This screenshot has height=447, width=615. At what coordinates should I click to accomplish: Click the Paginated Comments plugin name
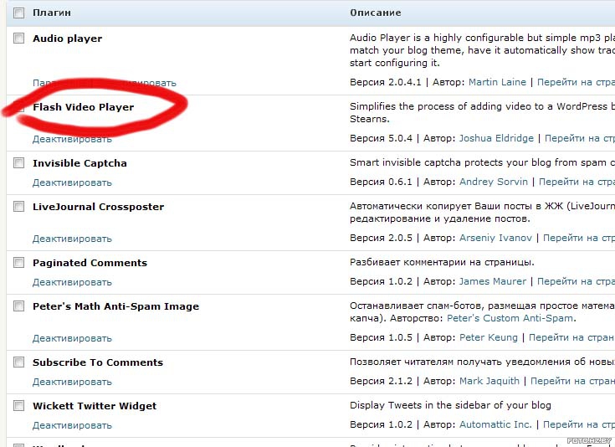point(90,263)
